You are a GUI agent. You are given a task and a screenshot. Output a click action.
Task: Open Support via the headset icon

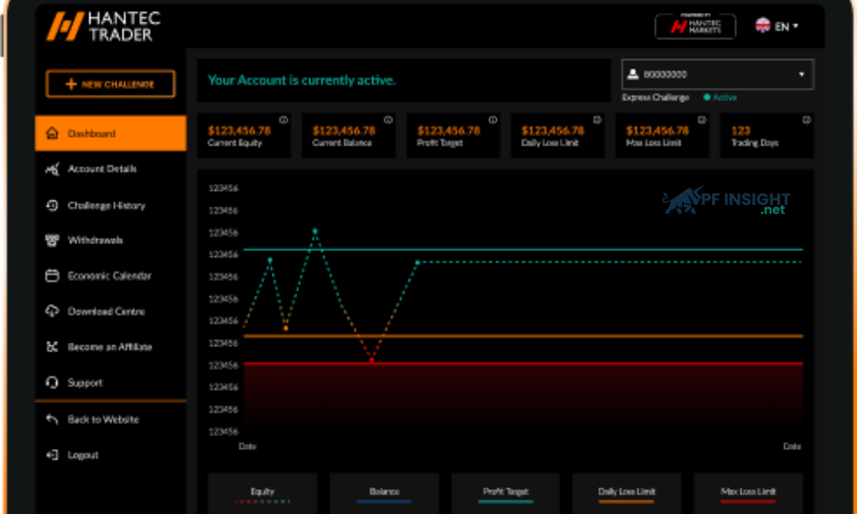coord(52,382)
